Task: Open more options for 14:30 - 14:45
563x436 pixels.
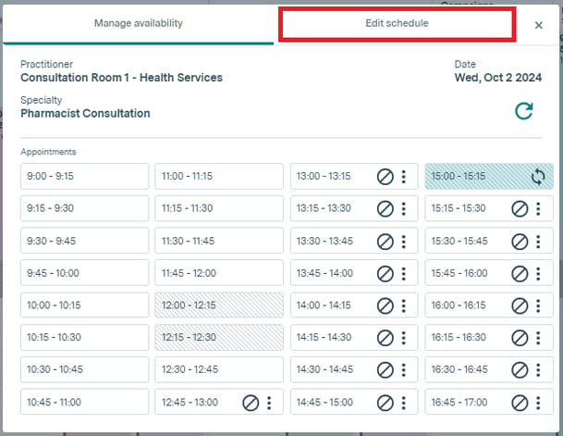Action: 404,370
